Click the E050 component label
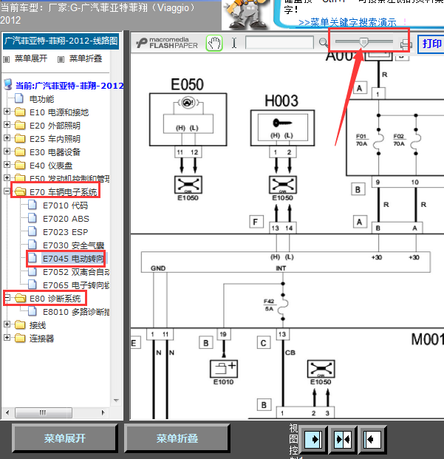This screenshot has height=459, width=444. click(x=187, y=84)
